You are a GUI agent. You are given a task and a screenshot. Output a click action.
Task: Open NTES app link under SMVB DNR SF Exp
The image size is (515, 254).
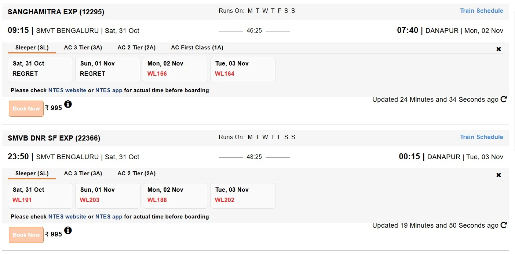[x=109, y=217]
